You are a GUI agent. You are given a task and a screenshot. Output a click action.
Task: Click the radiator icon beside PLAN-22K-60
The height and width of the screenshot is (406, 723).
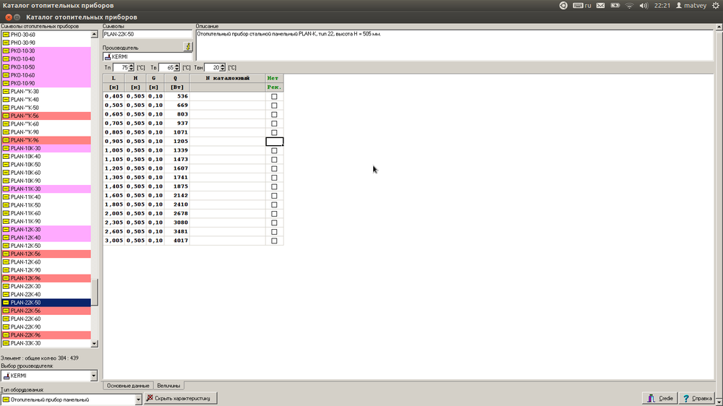click(5, 319)
